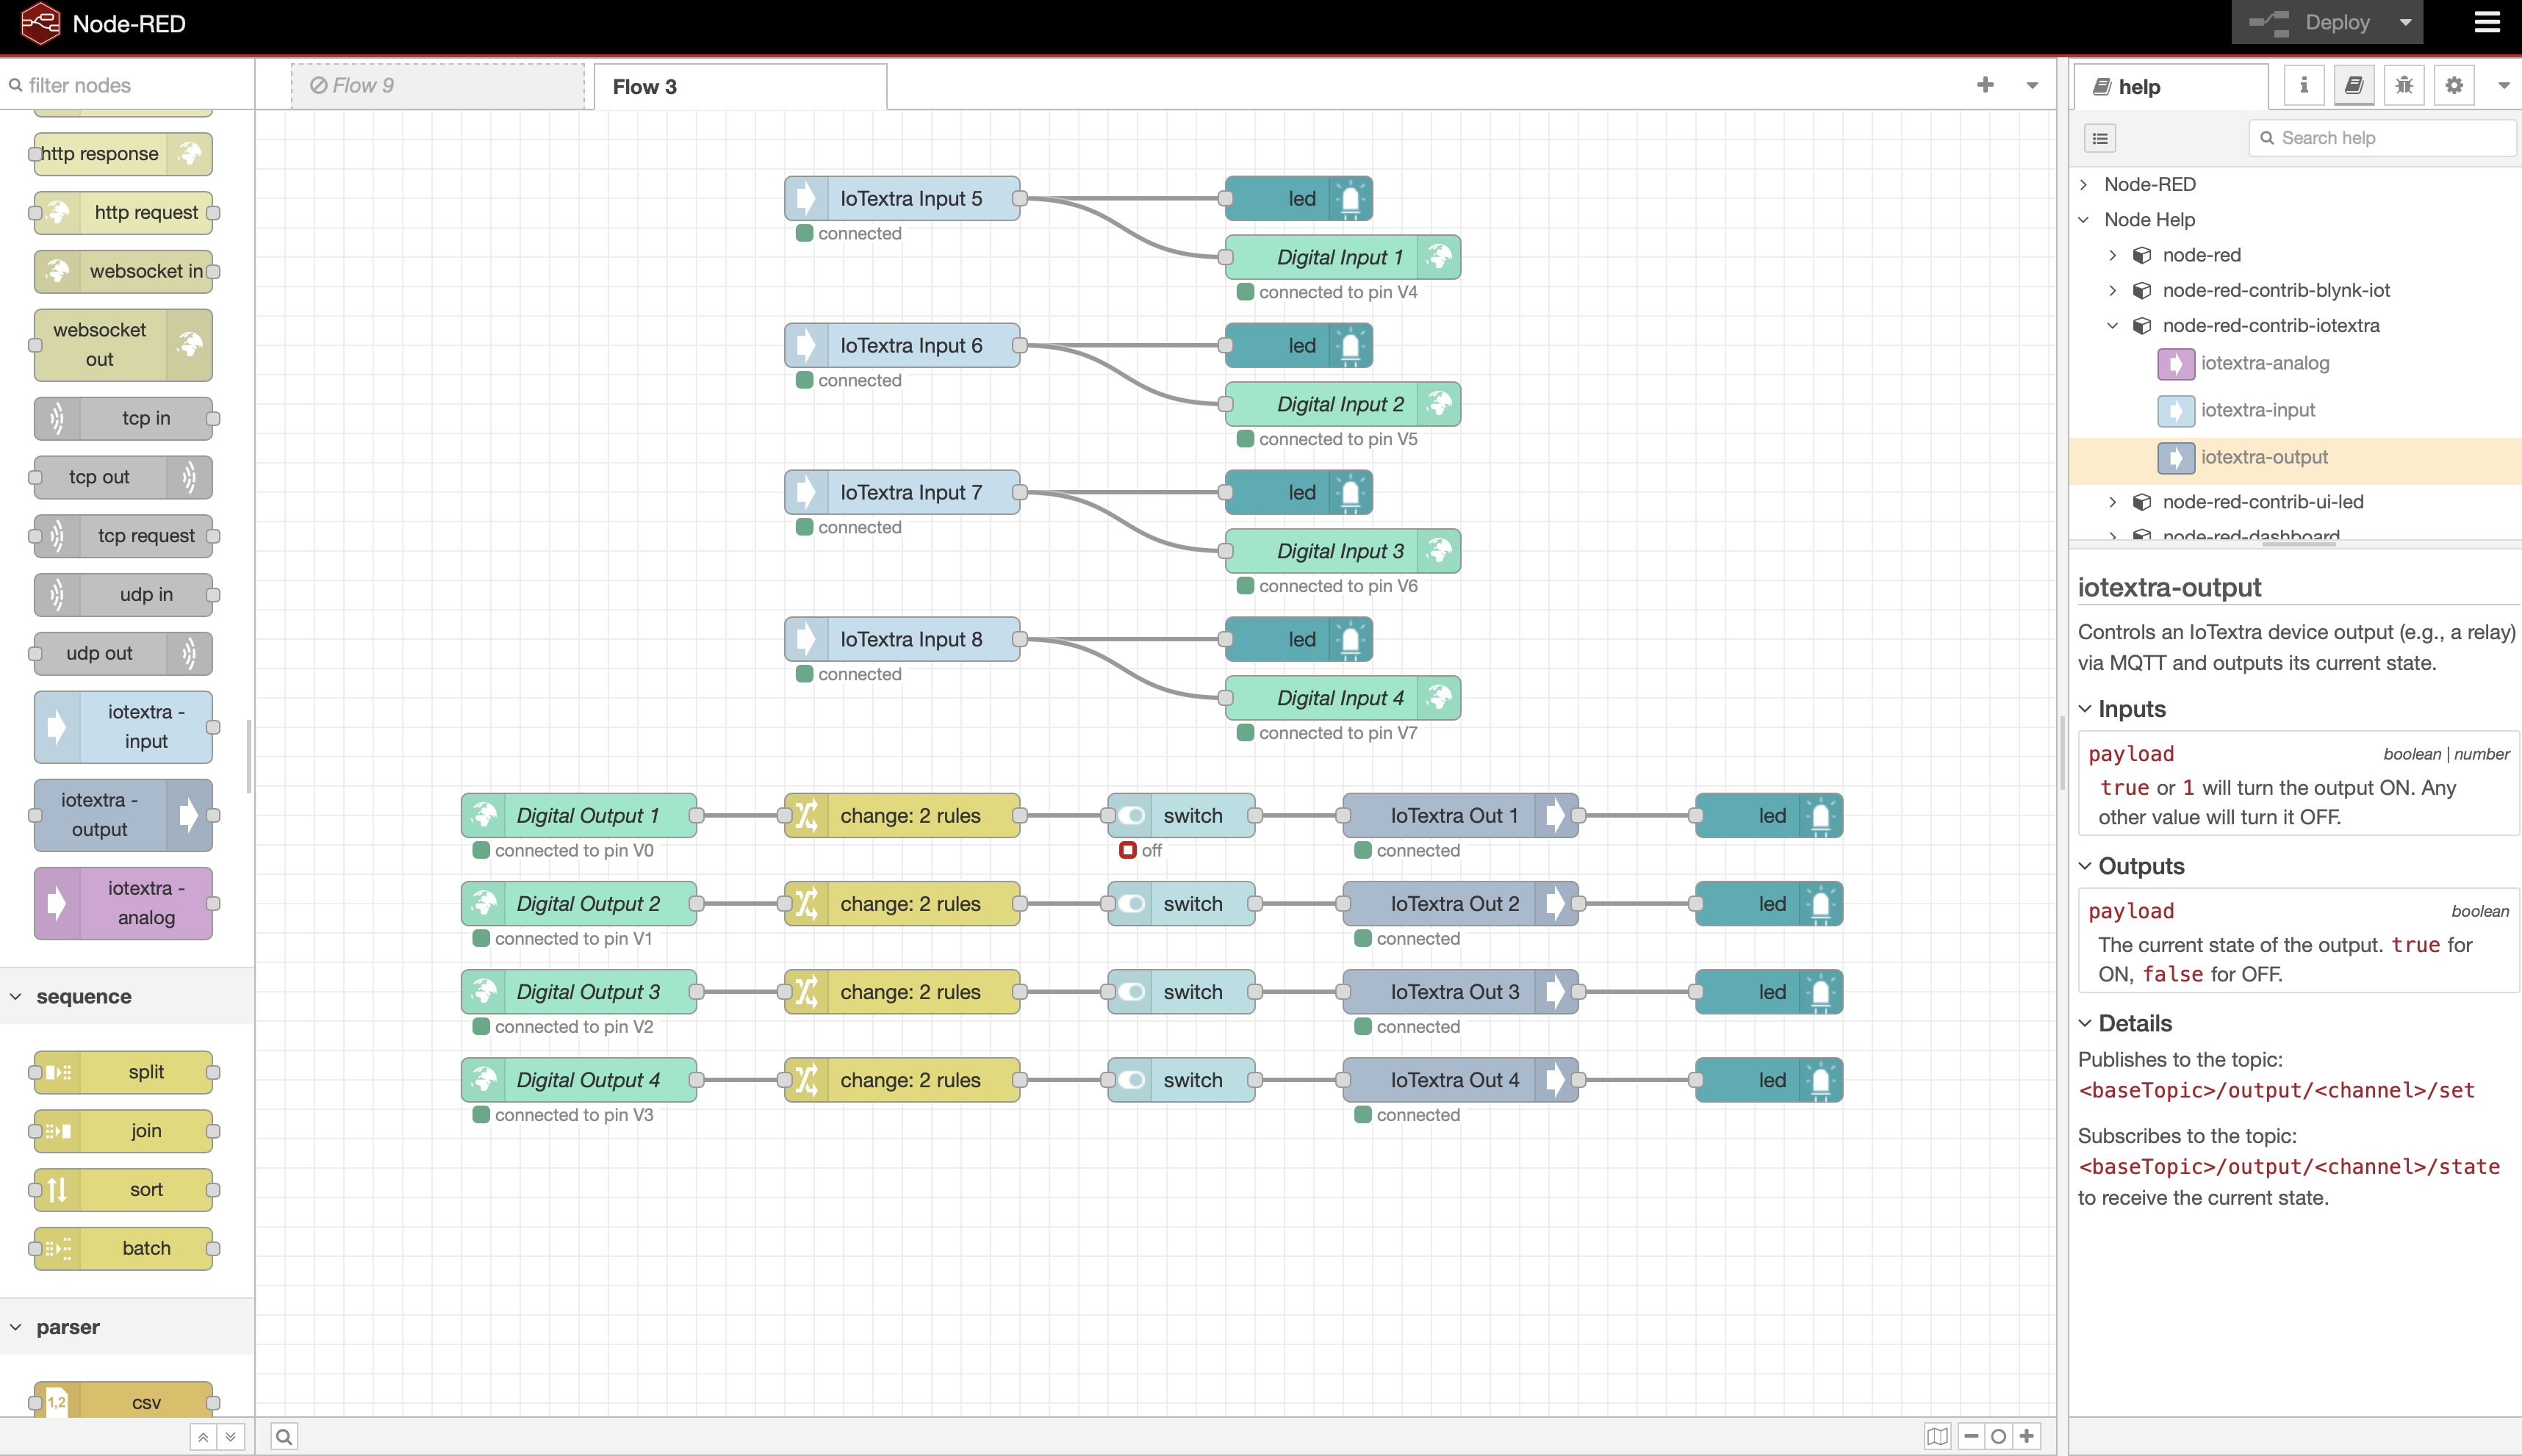Viewport: 2522px width, 1456px height.
Task: Select the iotextra-analog help icon
Action: [2175, 364]
